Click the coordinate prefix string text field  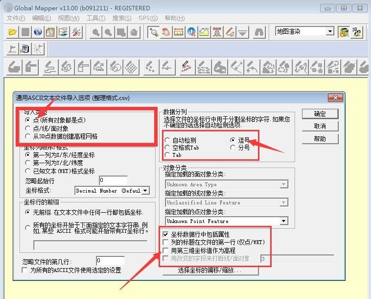tap(90, 245)
